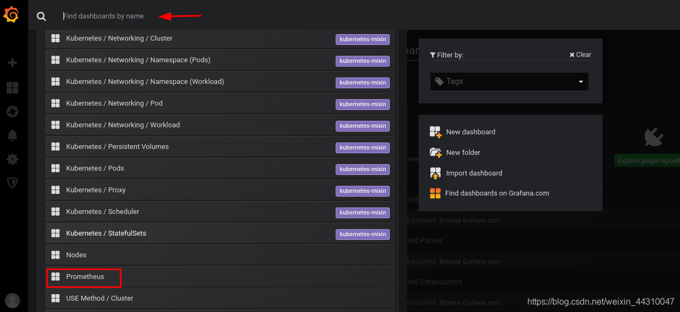The height and width of the screenshot is (312, 680).
Task: Click the Explore plugin repository button
Action: (x=648, y=160)
